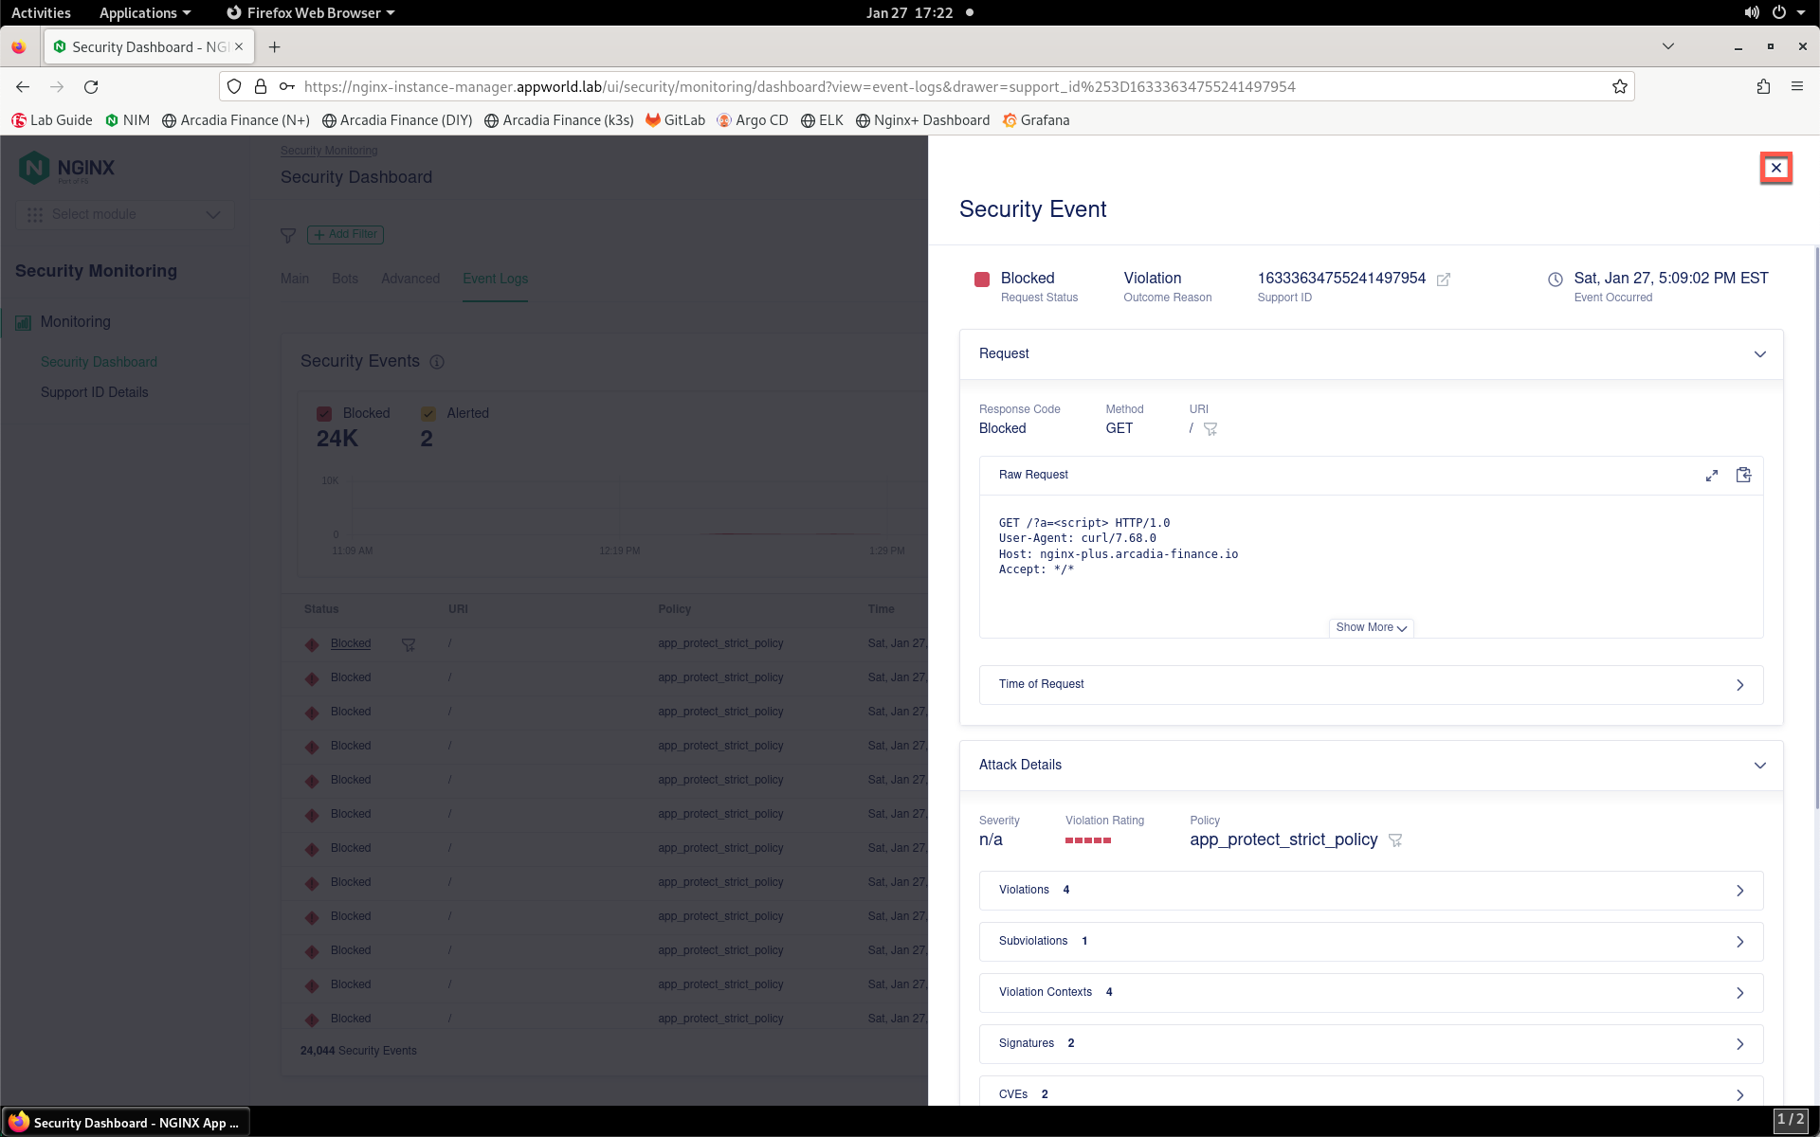1820x1137 pixels.
Task: Open the Nginx+ Dashboard bookmark
Action: [x=922, y=120]
